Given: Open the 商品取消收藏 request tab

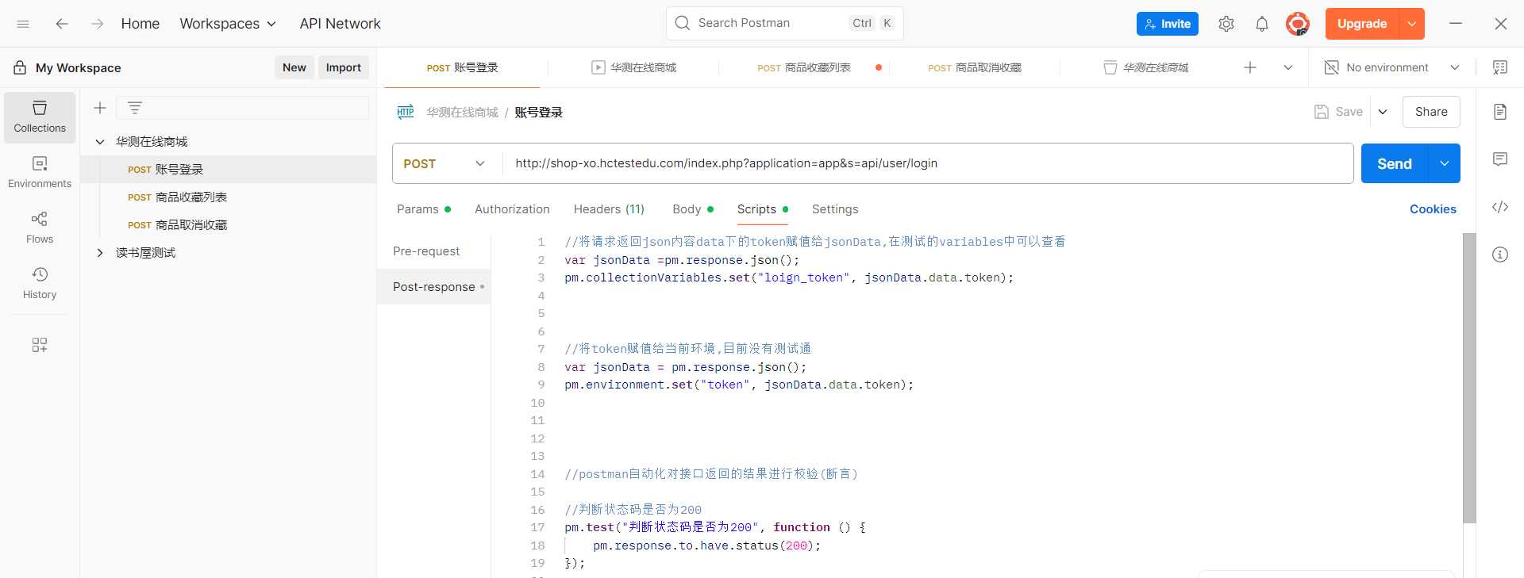Looking at the screenshot, I should point(975,67).
